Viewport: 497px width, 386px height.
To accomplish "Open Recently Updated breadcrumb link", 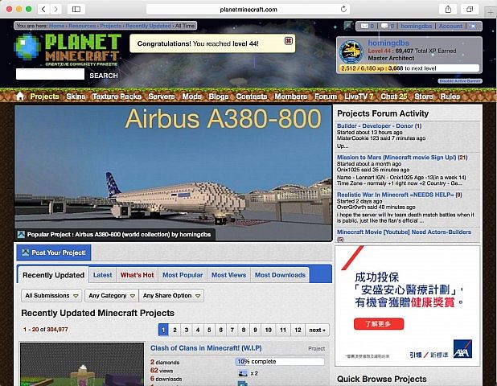I will (x=148, y=26).
